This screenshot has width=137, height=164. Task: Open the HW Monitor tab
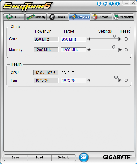coord(123,17)
